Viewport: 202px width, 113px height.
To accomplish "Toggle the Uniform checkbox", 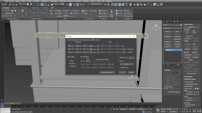I will coord(128,52).
